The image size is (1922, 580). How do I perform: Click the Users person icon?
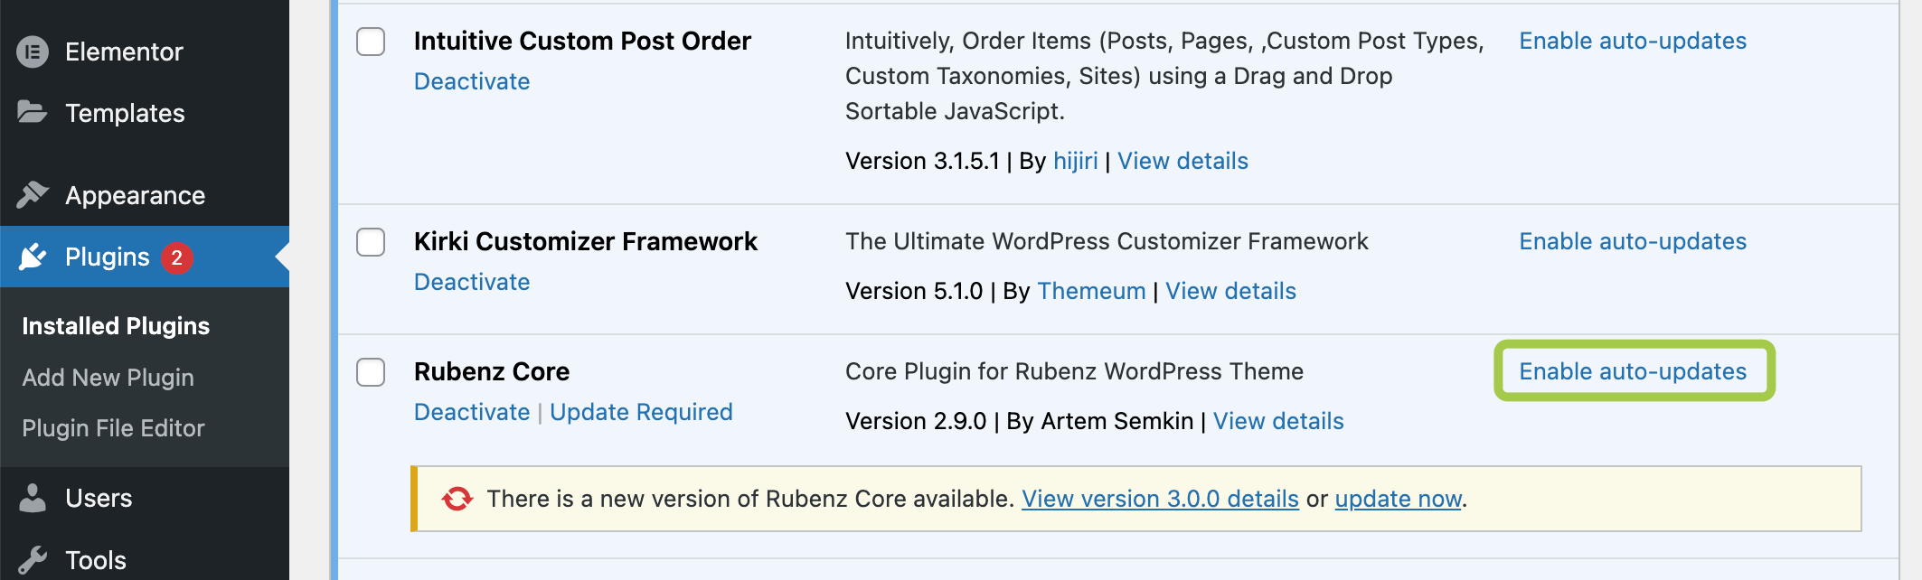(x=33, y=499)
